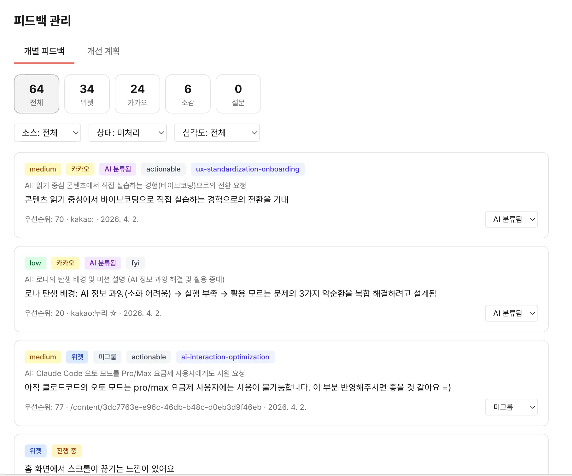Click feedback text starting '아직 클로드코드의 오토 모드는'
Image resolution: width=572 pixels, height=476 pixels.
pos(238,387)
